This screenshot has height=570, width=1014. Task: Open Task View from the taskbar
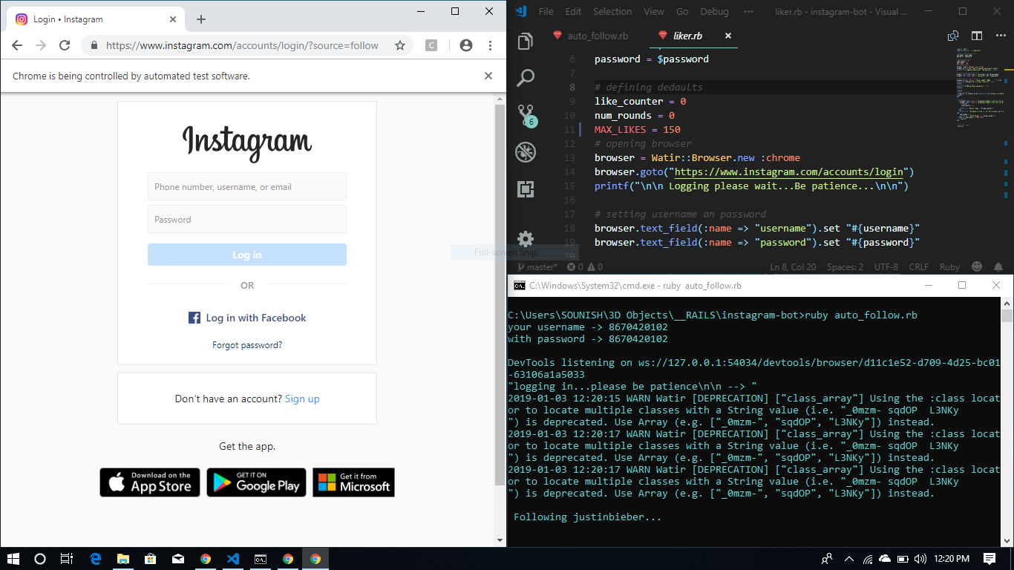[67, 559]
